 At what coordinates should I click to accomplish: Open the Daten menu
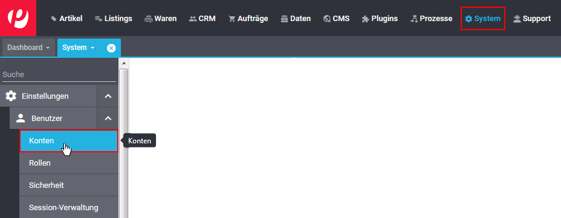coord(296,19)
